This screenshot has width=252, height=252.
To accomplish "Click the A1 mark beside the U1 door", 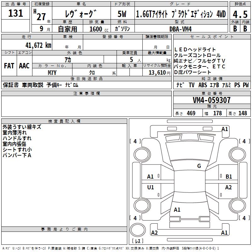I will pos(150,177).
